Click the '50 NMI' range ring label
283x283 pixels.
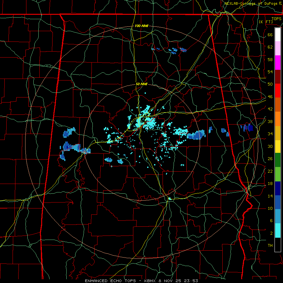141,84
